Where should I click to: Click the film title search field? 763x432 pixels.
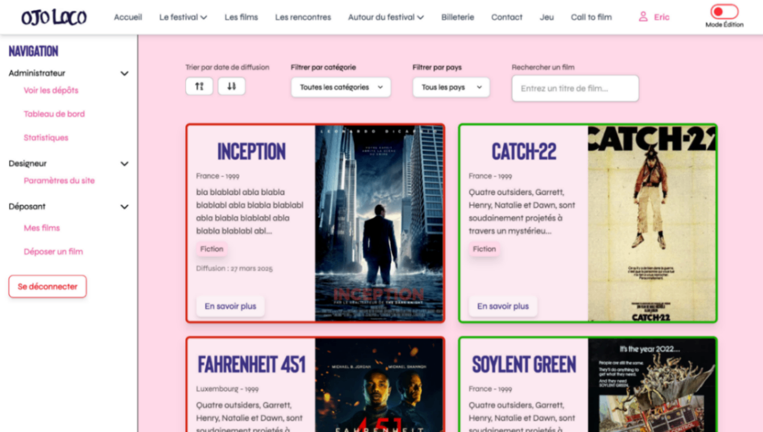point(575,89)
